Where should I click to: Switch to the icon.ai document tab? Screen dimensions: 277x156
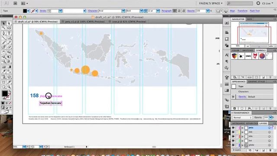click(129, 22)
